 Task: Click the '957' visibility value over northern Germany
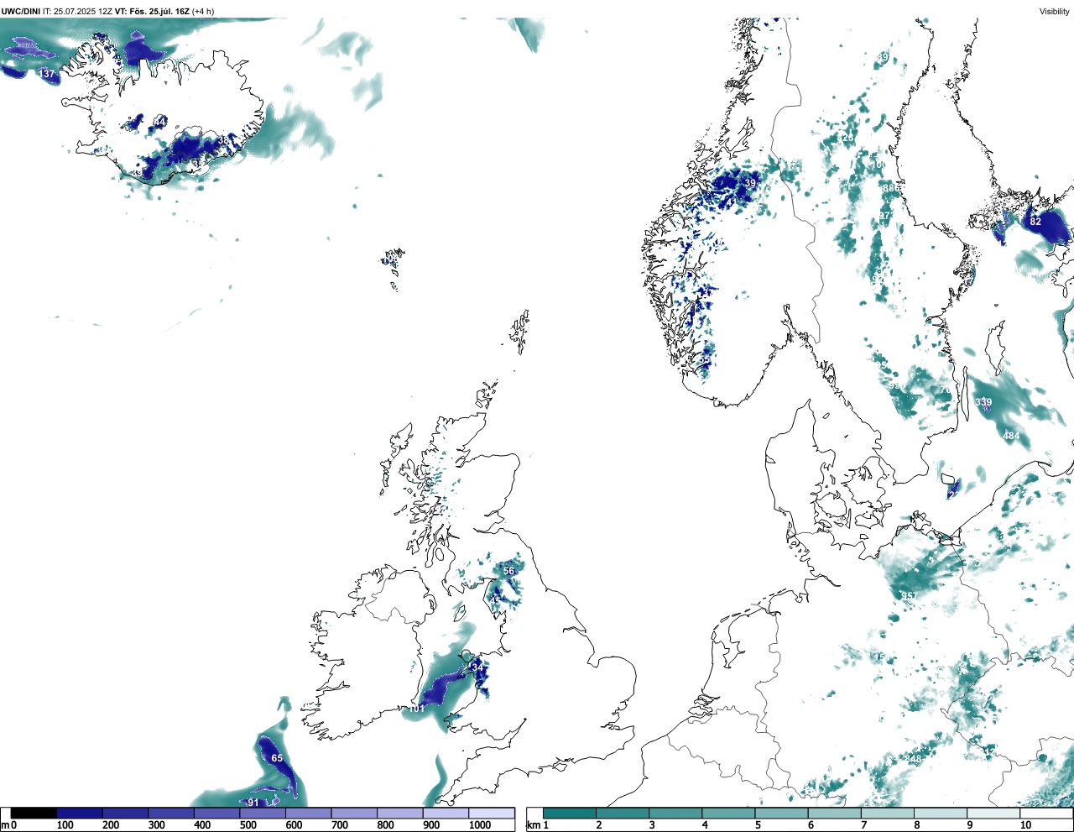[909, 596]
